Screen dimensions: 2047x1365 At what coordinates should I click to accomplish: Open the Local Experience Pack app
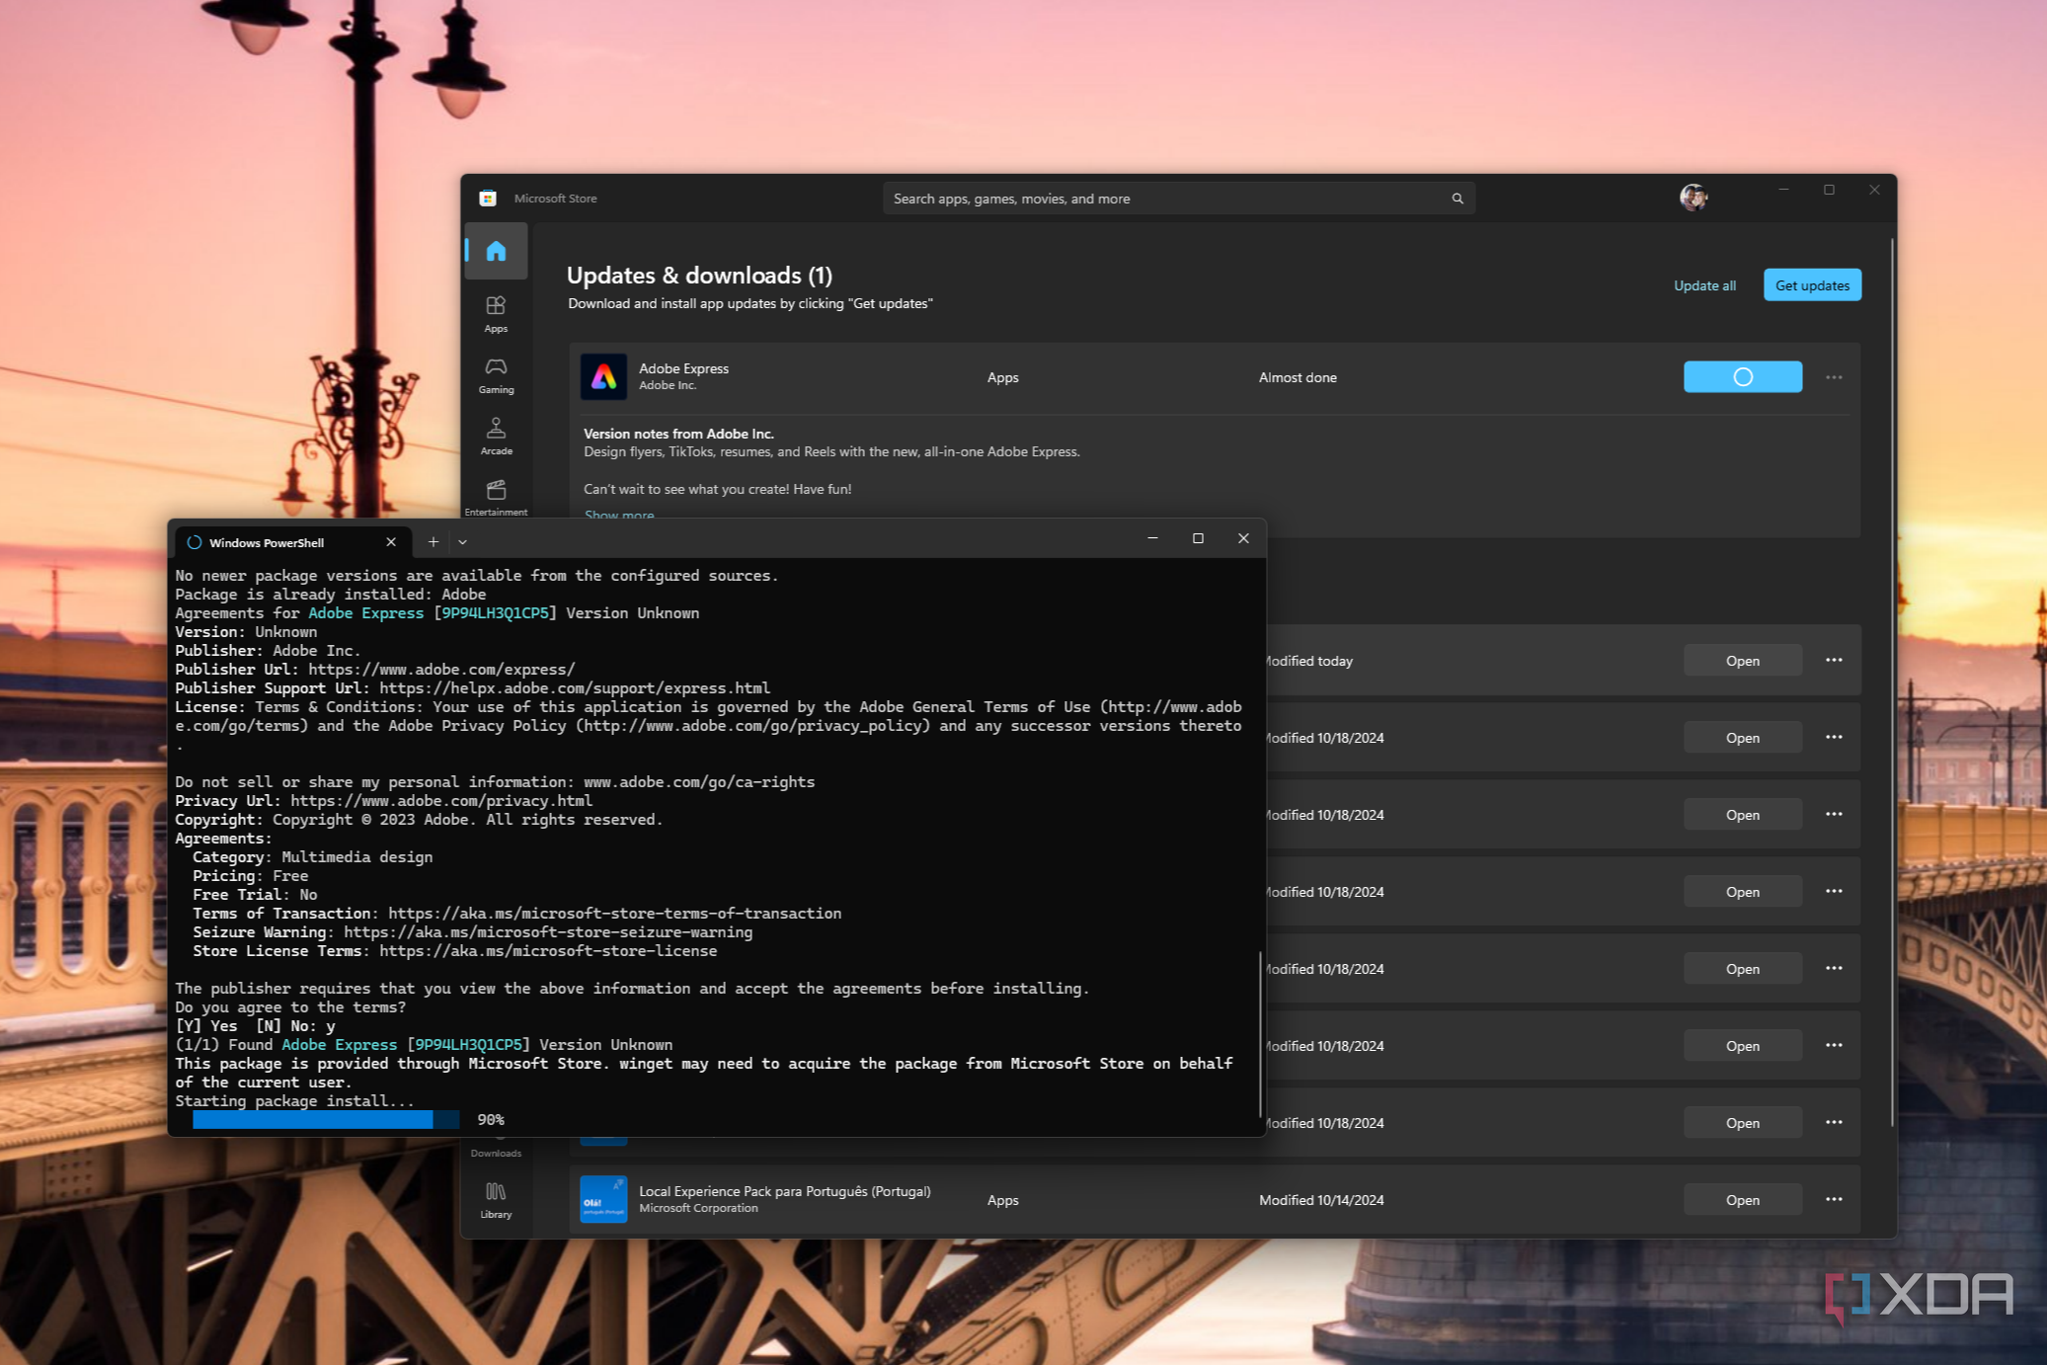click(1742, 1199)
